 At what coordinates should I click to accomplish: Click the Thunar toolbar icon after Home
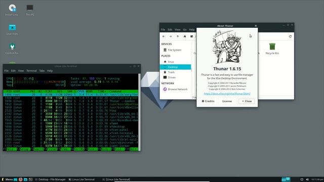pos(192,36)
